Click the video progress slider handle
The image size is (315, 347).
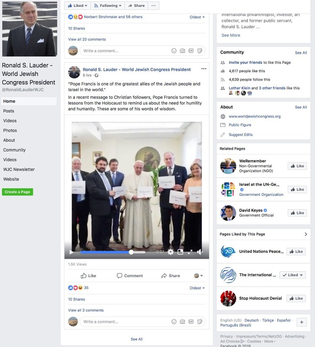click(x=131, y=252)
